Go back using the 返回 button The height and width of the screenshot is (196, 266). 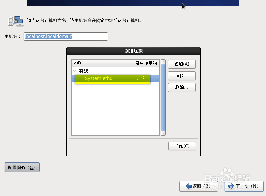199,186
